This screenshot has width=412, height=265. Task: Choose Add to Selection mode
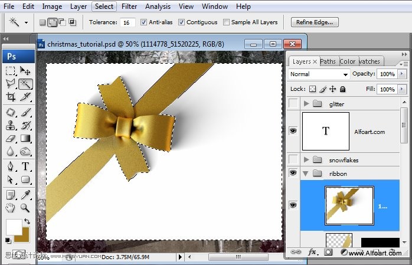pyautogui.click(x=53, y=22)
